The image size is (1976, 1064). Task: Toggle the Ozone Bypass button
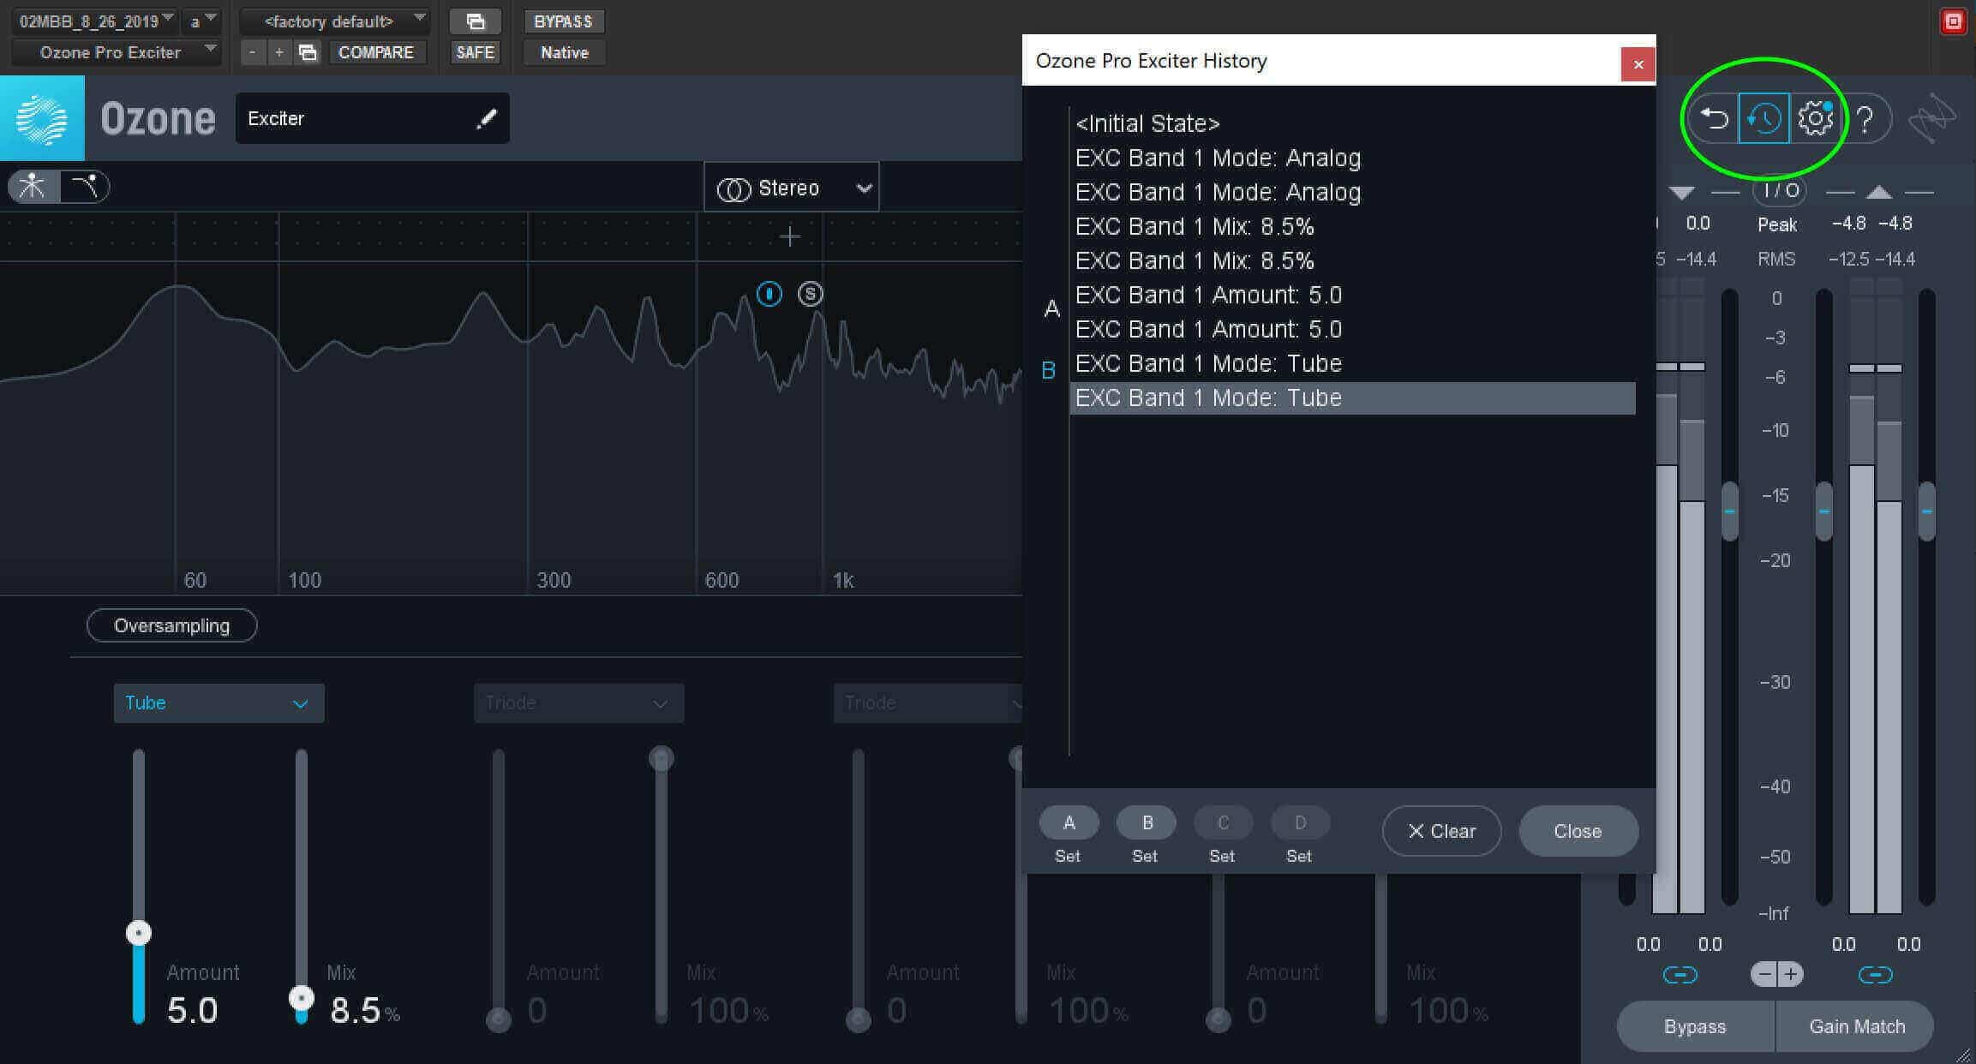[1695, 1026]
